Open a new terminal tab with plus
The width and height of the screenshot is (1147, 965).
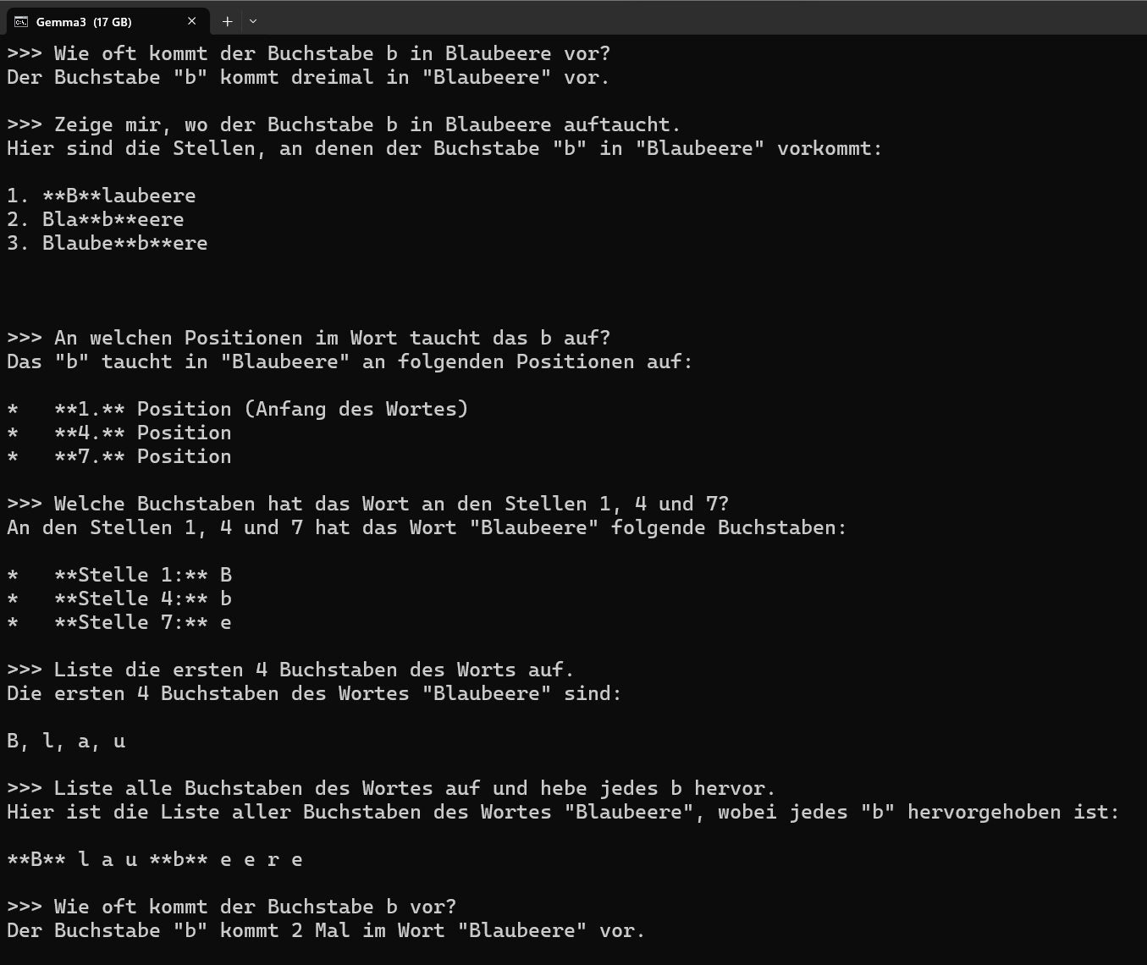(227, 21)
